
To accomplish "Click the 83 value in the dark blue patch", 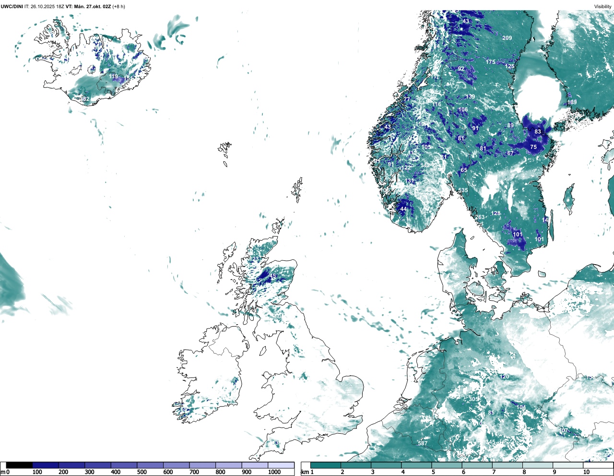I will pos(538,132).
